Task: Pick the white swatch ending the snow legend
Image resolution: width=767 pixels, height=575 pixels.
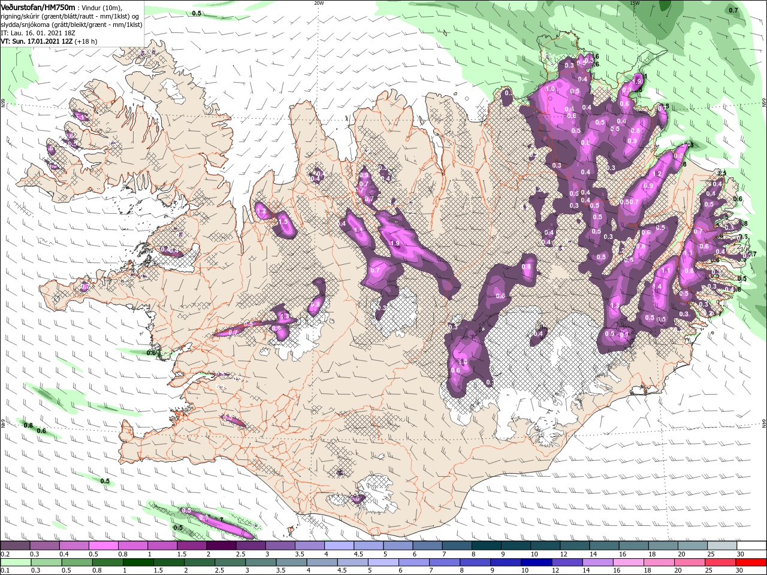Action: 751,546
